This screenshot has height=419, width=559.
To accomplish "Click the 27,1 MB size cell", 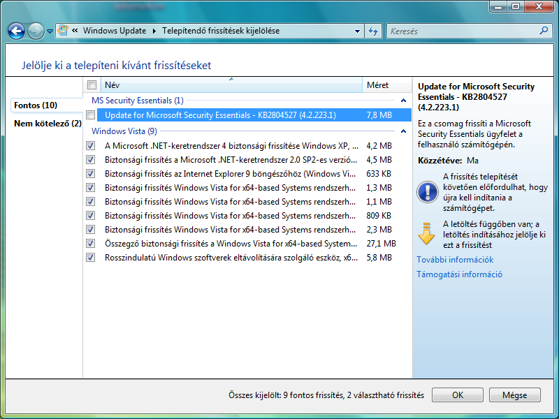I will (381, 243).
